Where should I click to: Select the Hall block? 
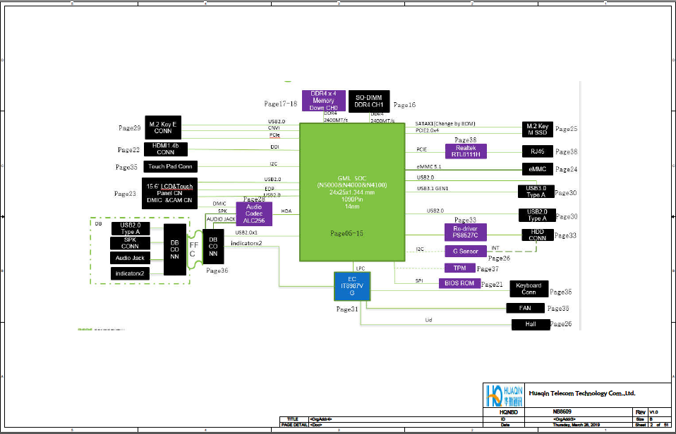coord(531,324)
